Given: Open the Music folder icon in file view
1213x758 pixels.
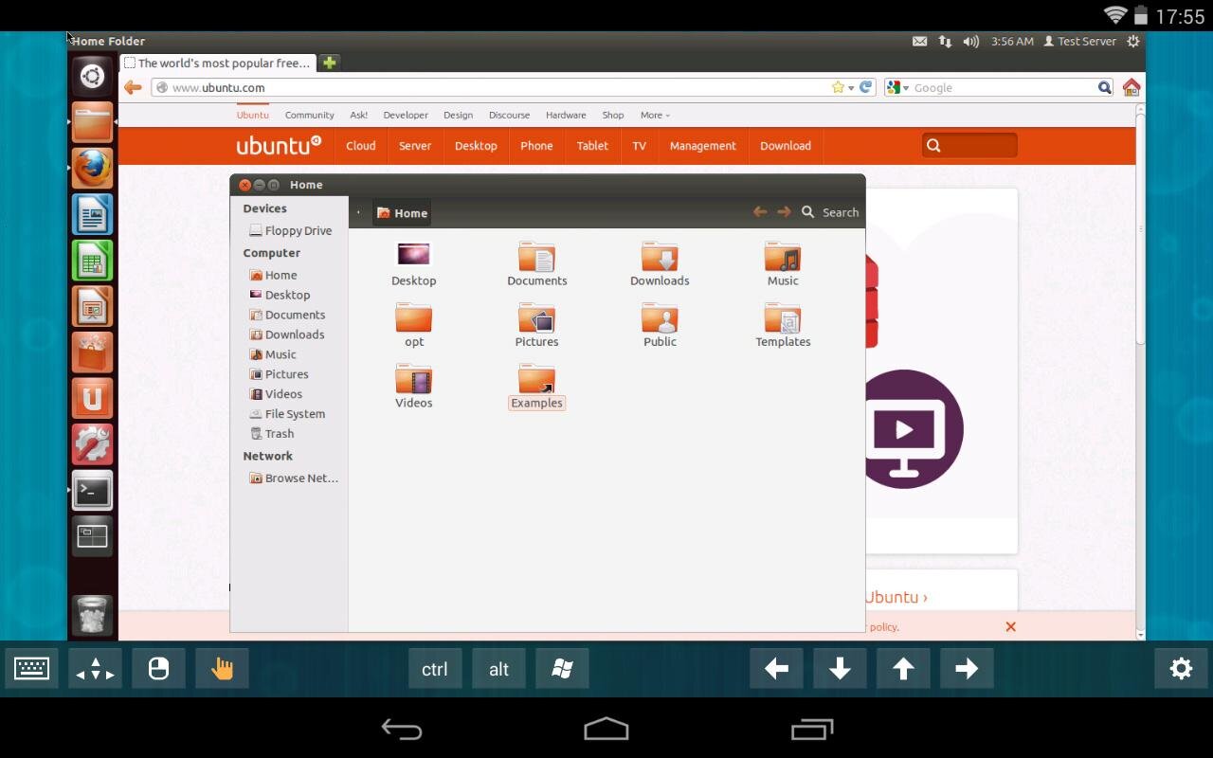Looking at the screenshot, I should [x=783, y=257].
